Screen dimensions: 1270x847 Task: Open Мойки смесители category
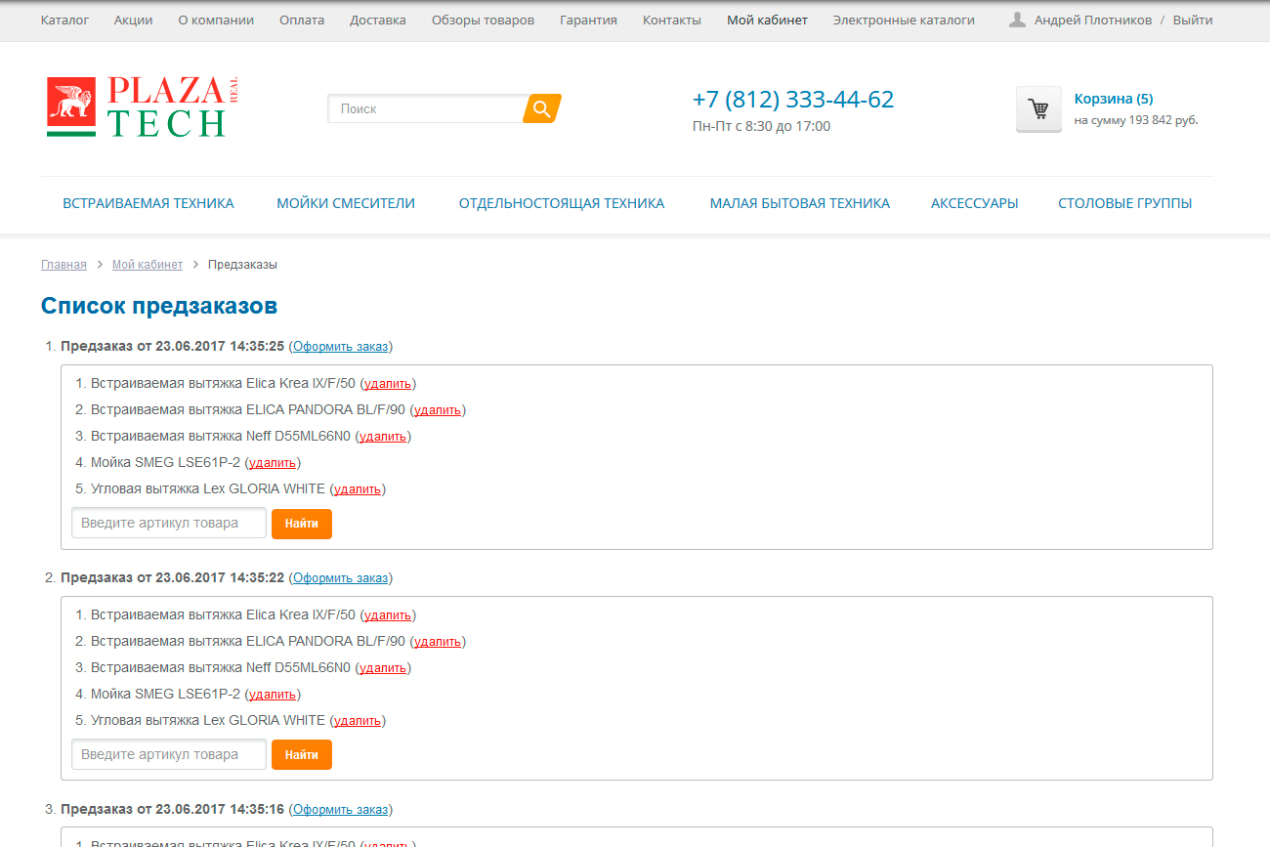[346, 203]
